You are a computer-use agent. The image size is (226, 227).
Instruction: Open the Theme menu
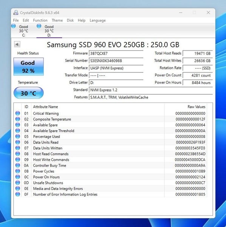pyautogui.click(x=57, y=20)
